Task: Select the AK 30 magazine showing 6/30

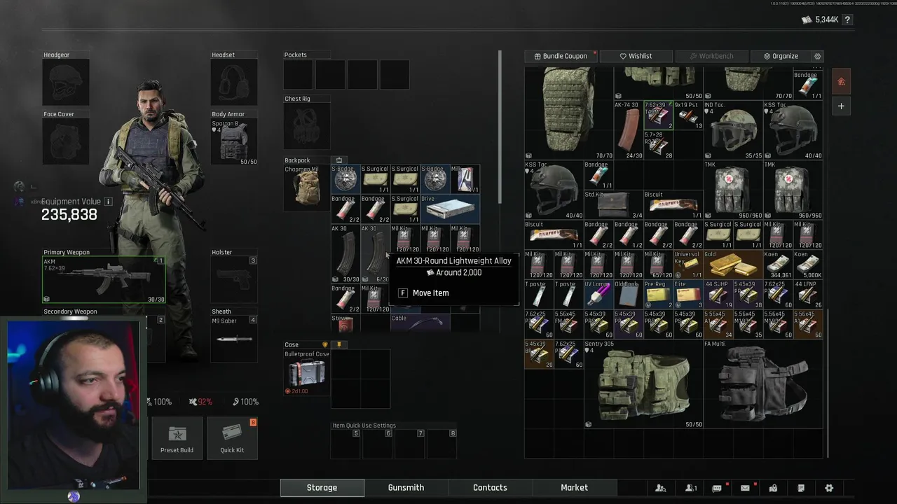Action: (375, 253)
